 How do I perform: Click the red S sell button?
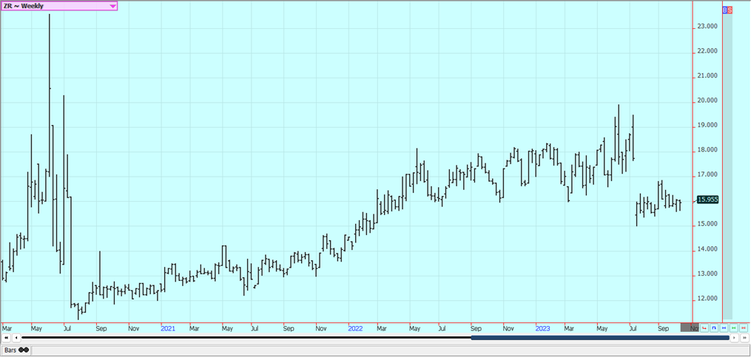730,10
